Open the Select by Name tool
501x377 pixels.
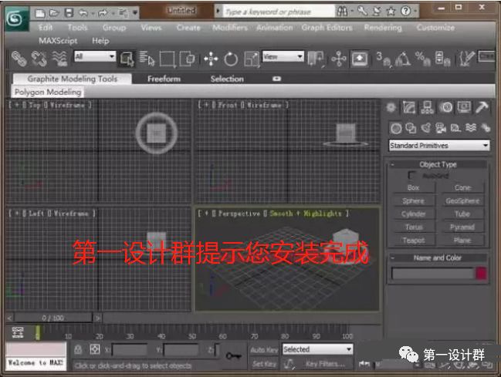147,59
